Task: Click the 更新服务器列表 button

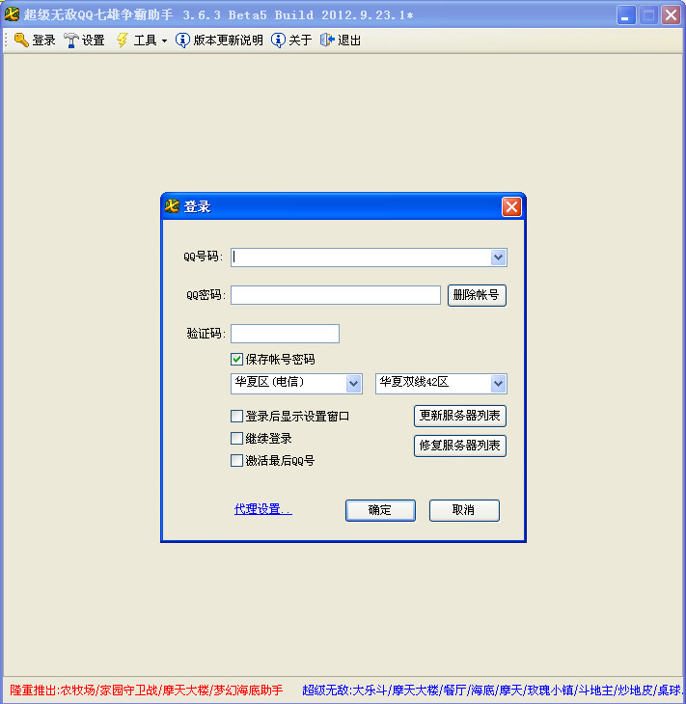Action: pyautogui.click(x=460, y=416)
